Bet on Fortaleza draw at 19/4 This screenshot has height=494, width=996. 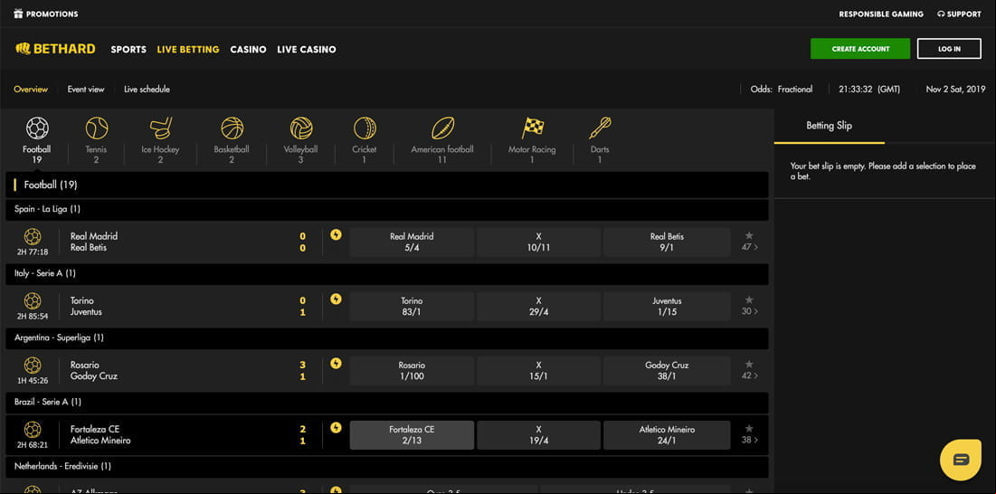[x=538, y=435]
